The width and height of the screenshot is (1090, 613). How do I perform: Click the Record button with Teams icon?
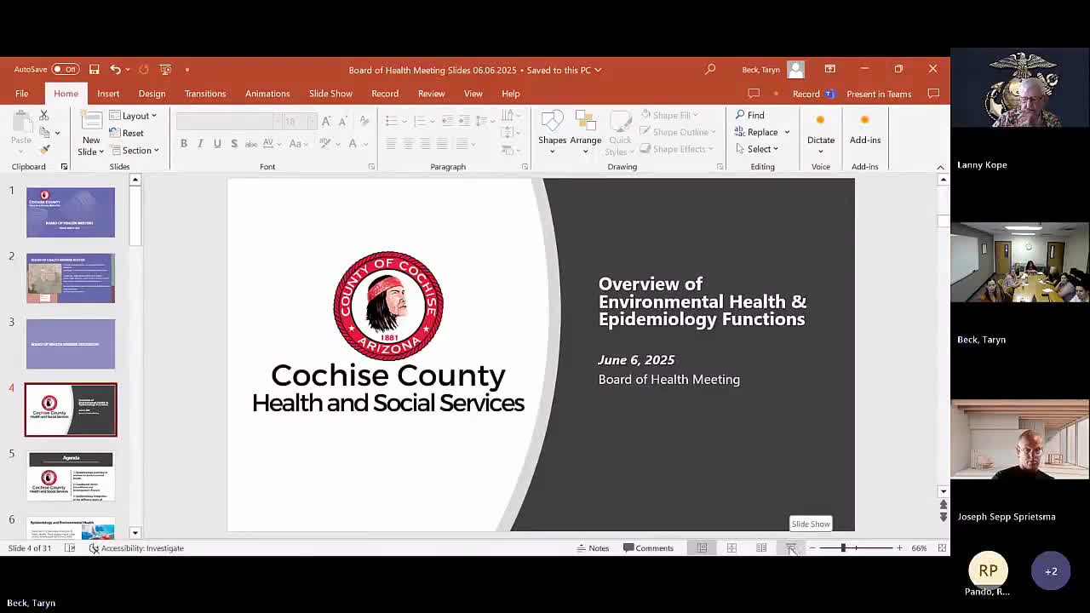coord(813,94)
